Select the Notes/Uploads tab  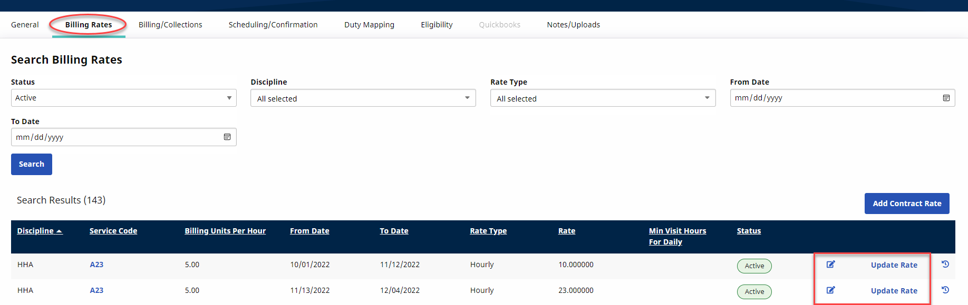573,25
